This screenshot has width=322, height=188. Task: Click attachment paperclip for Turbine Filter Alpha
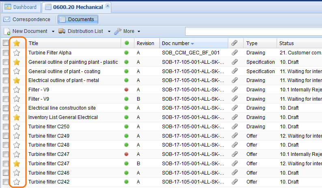[x=234, y=53]
